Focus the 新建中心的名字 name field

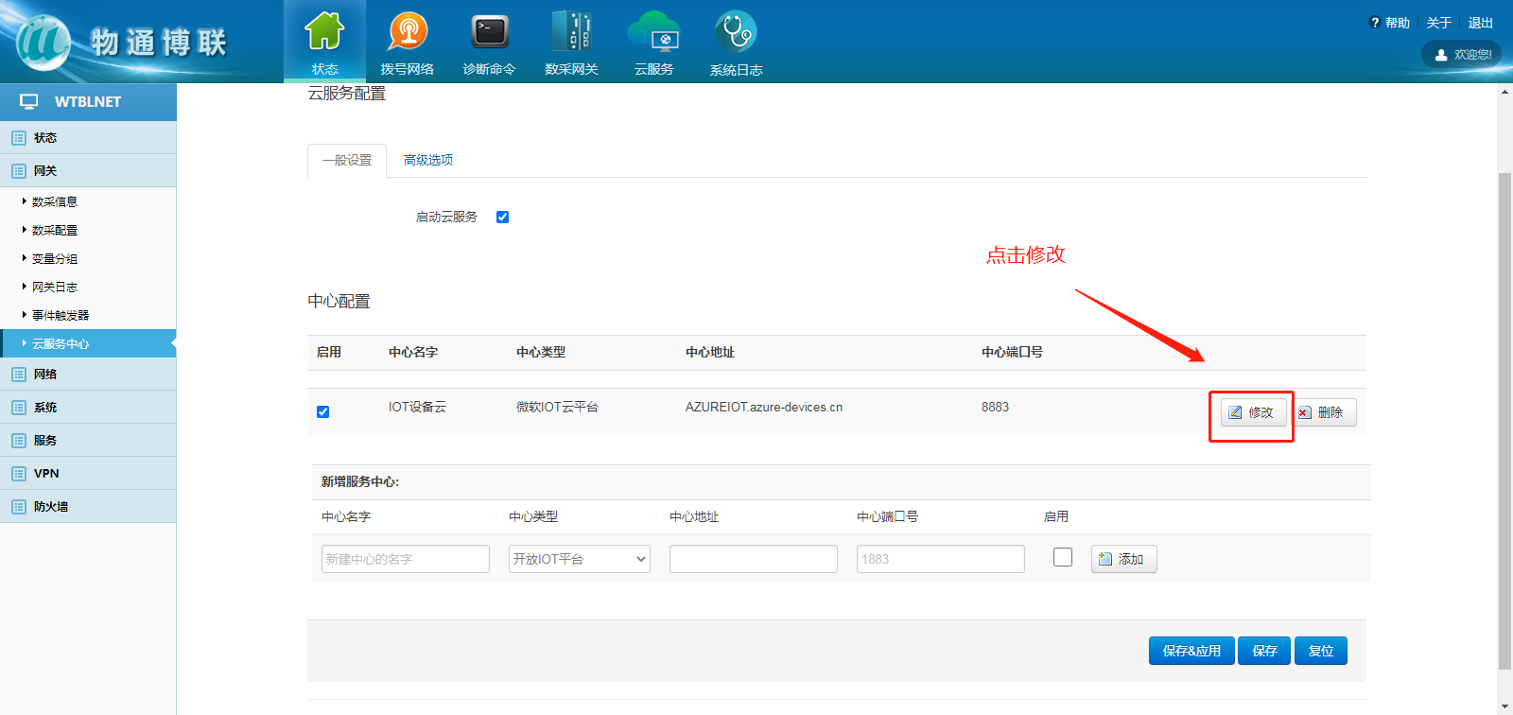pos(406,559)
